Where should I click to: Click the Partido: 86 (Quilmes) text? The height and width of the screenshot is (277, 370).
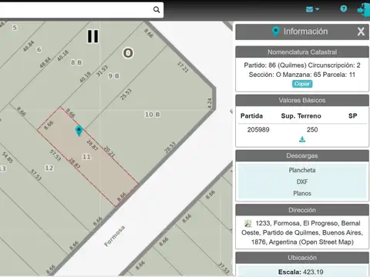tap(275, 65)
